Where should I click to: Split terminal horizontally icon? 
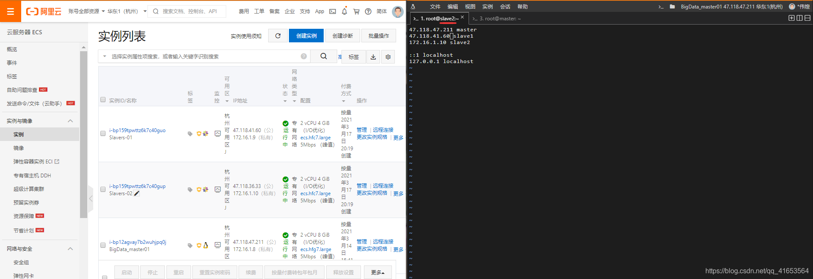coord(807,18)
